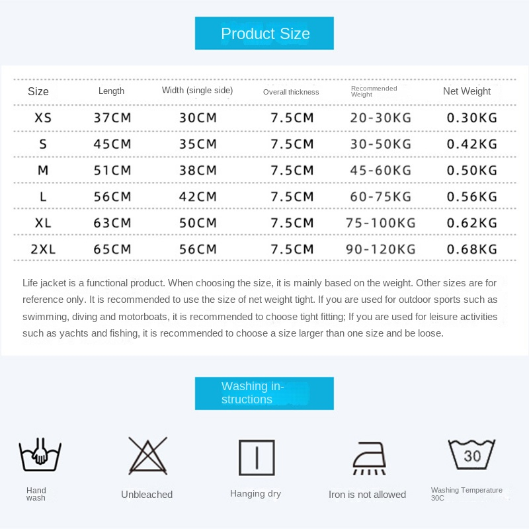This screenshot has height=529, width=529.
Task: Select the 2XL size row label
Action: (43, 249)
